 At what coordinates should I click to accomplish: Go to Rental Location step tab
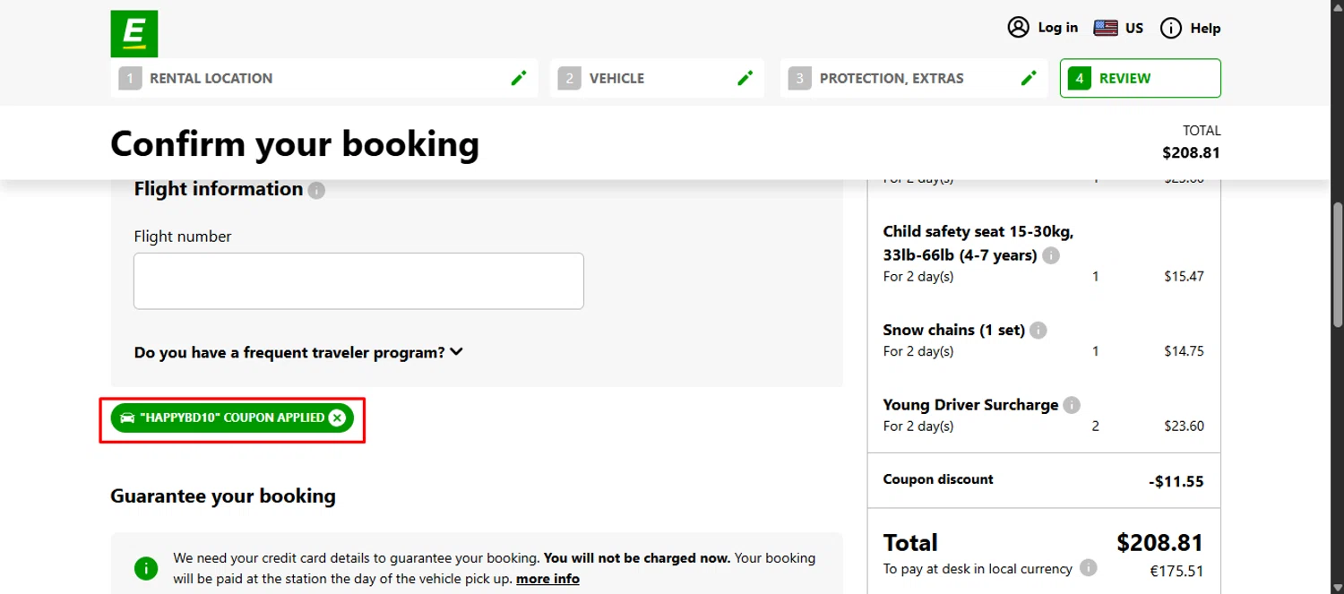(x=324, y=78)
